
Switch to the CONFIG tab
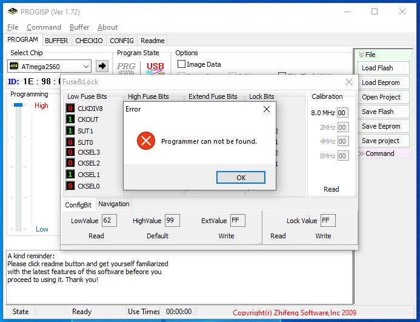pos(122,41)
